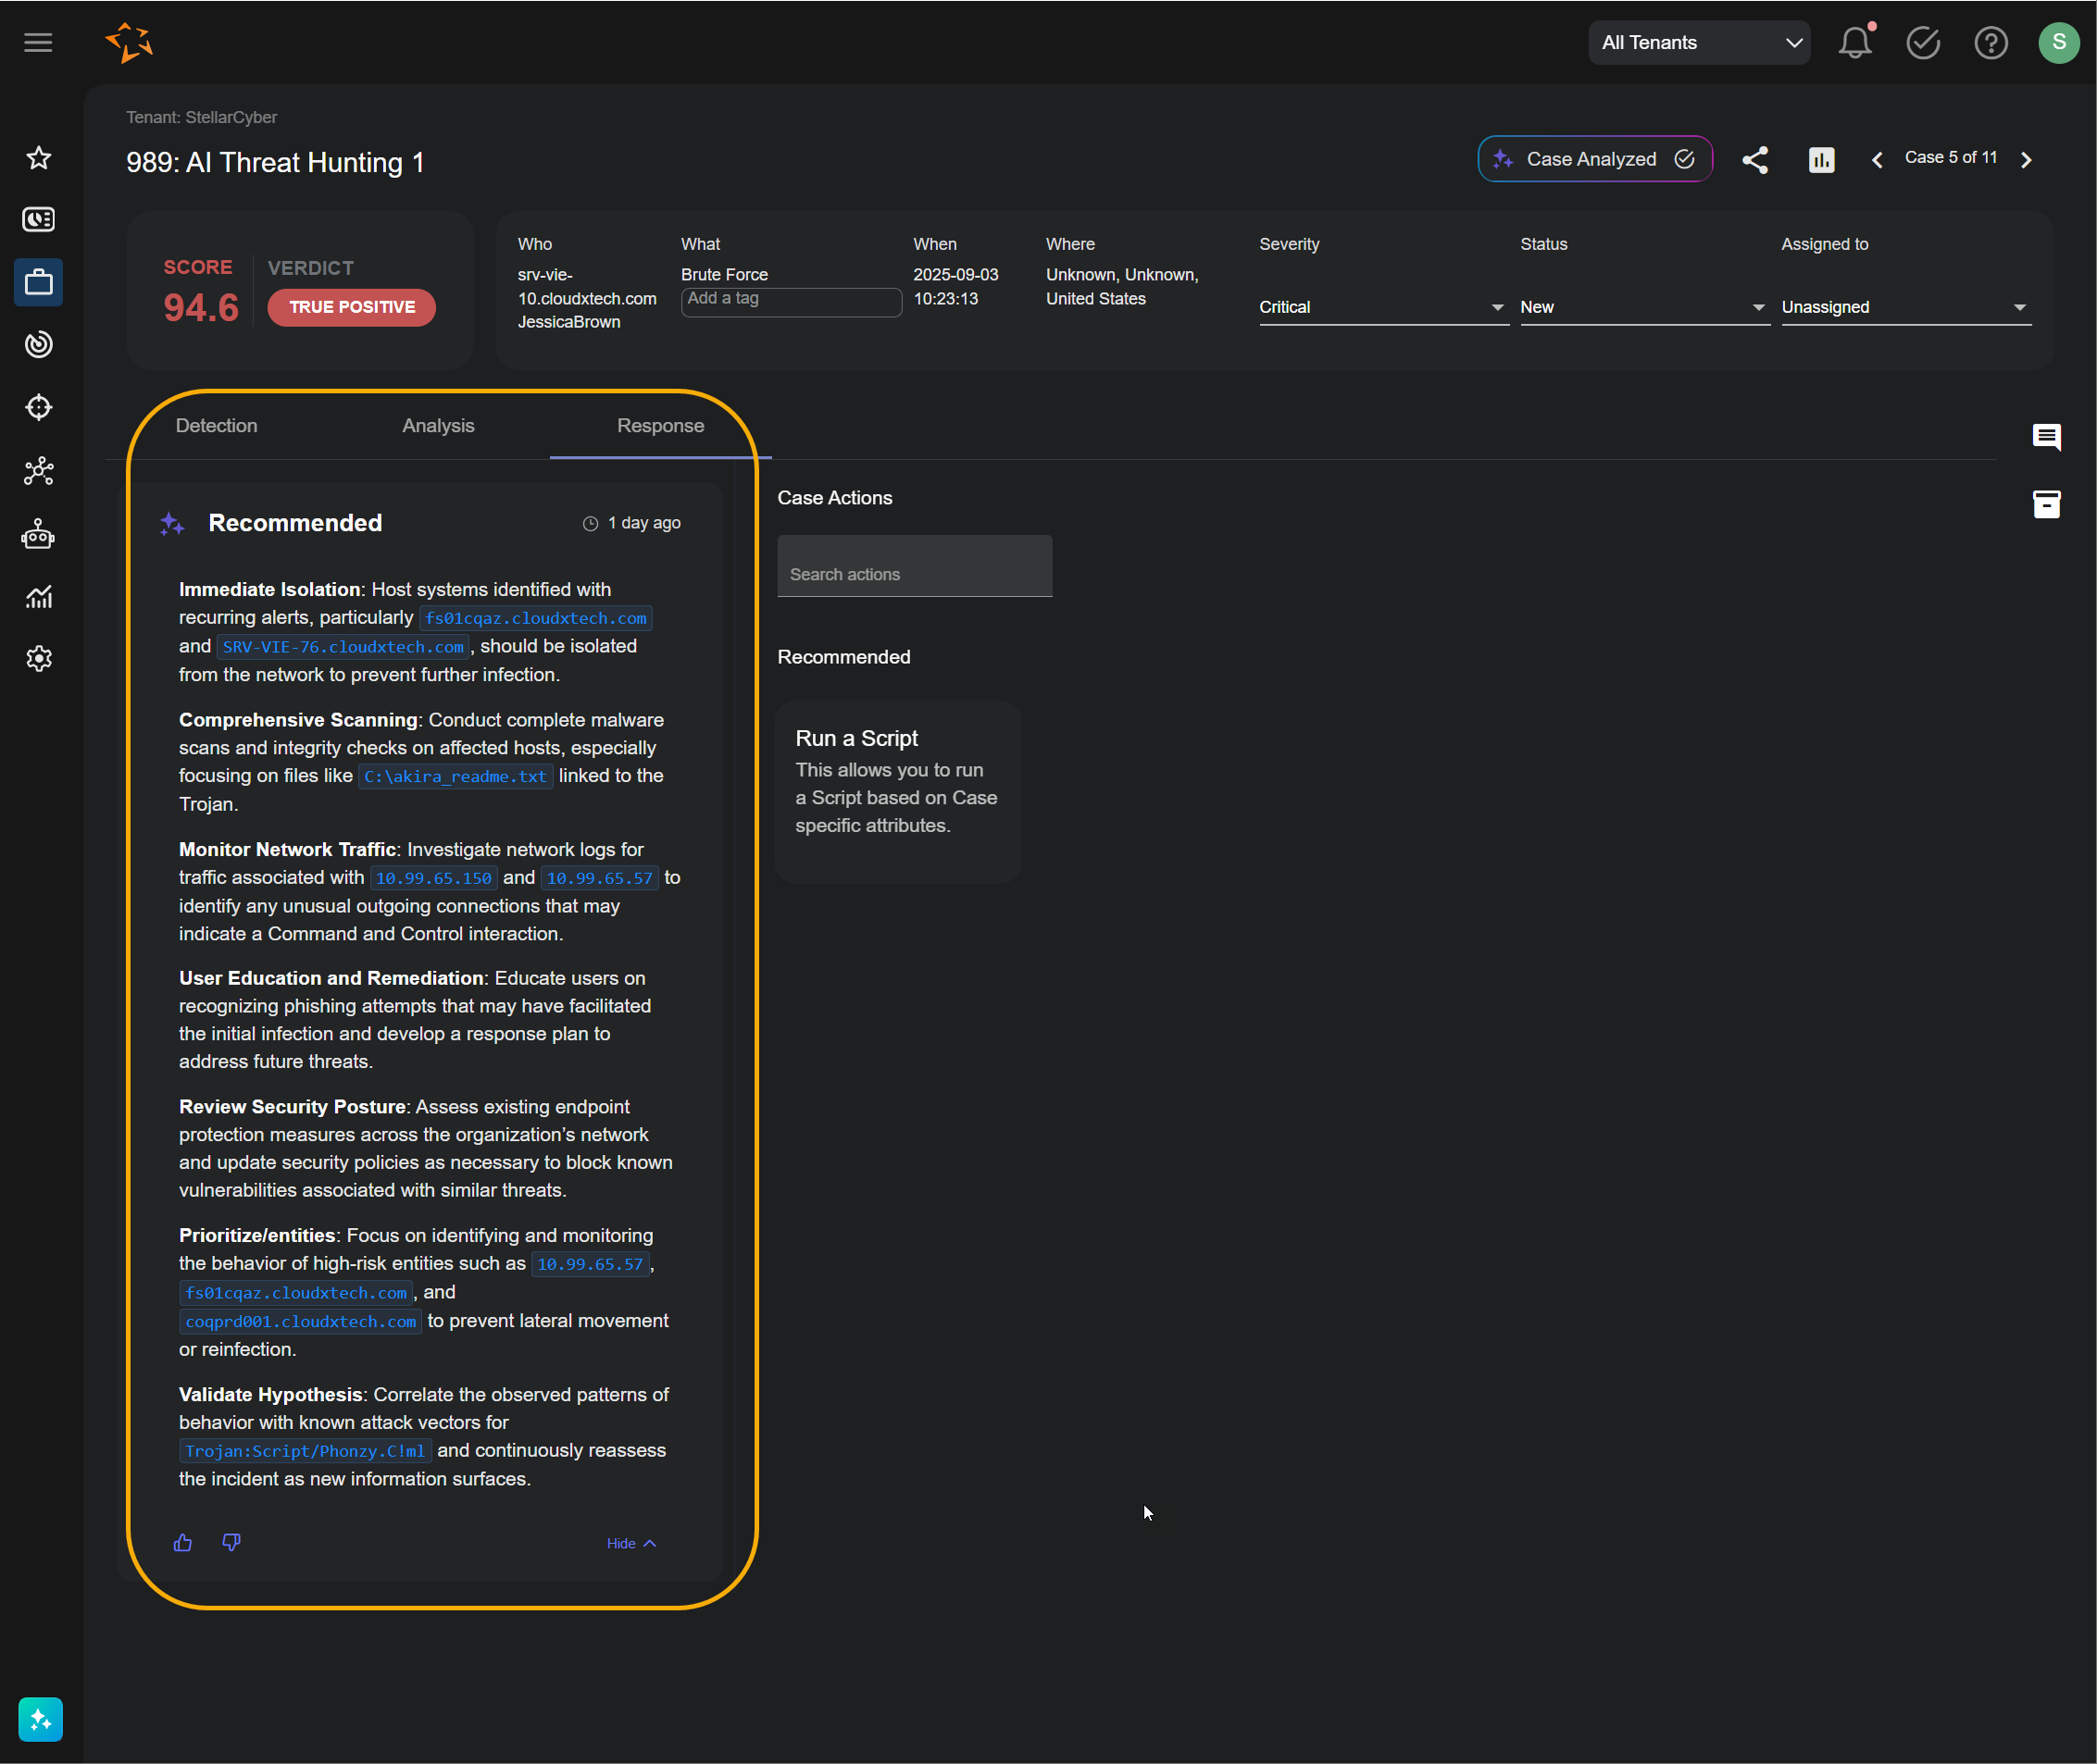Open the hamburger navigation menu
This screenshot has height=1764, width=2097.
(x=38, y=42)
